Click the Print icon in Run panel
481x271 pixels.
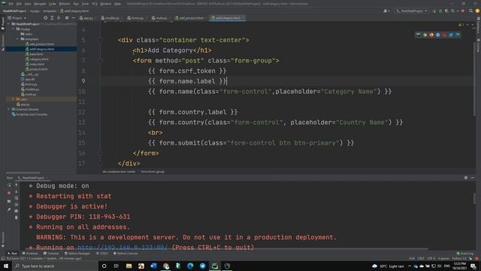[x=17, y=211]
